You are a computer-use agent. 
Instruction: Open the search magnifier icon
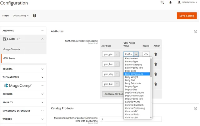click(x=162, y=2)
